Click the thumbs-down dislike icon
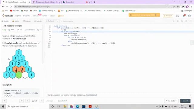 (x=18, y=30)
